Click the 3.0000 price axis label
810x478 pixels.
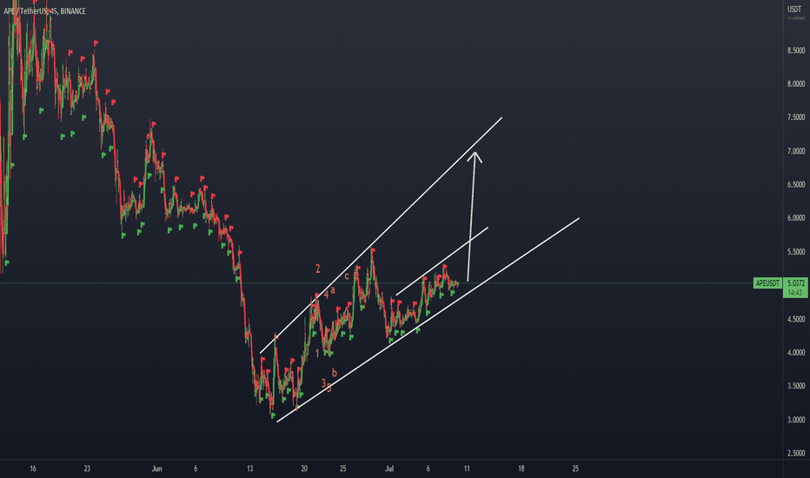[x=796, y=420]
